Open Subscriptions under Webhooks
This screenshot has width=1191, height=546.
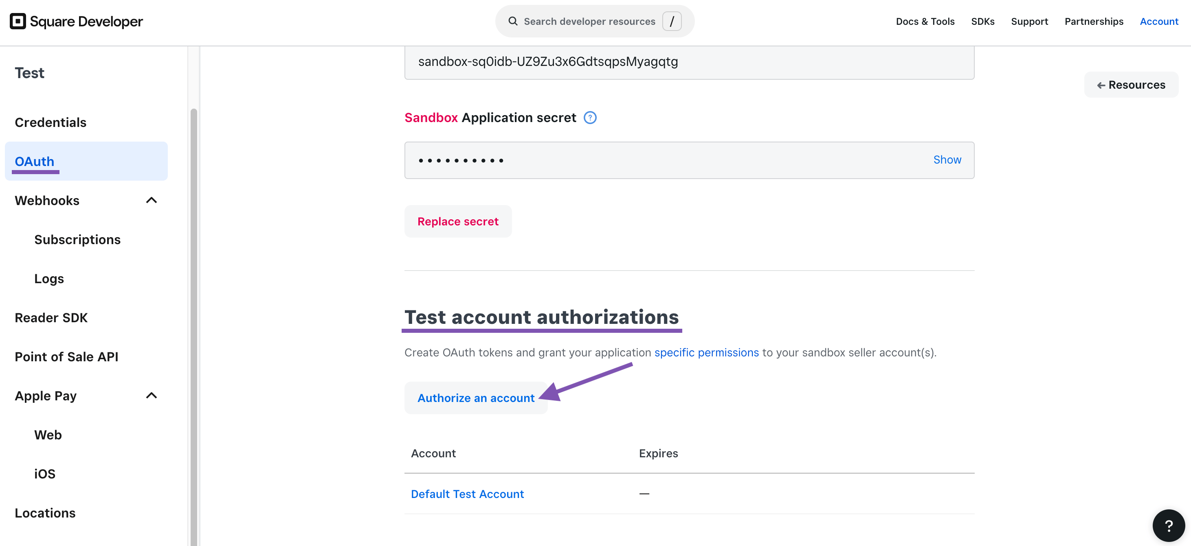77,239
